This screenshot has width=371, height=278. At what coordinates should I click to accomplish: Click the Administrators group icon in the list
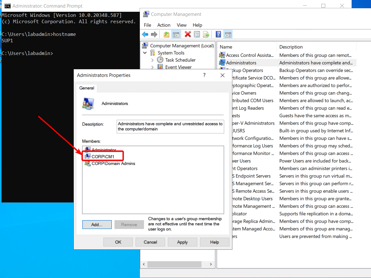click(222, 63)
